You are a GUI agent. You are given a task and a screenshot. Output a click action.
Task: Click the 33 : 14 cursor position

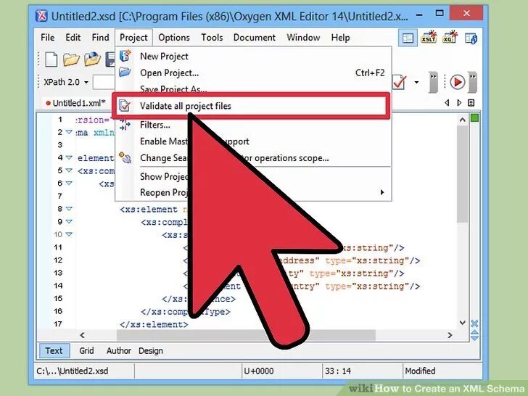tap(337, 371)
